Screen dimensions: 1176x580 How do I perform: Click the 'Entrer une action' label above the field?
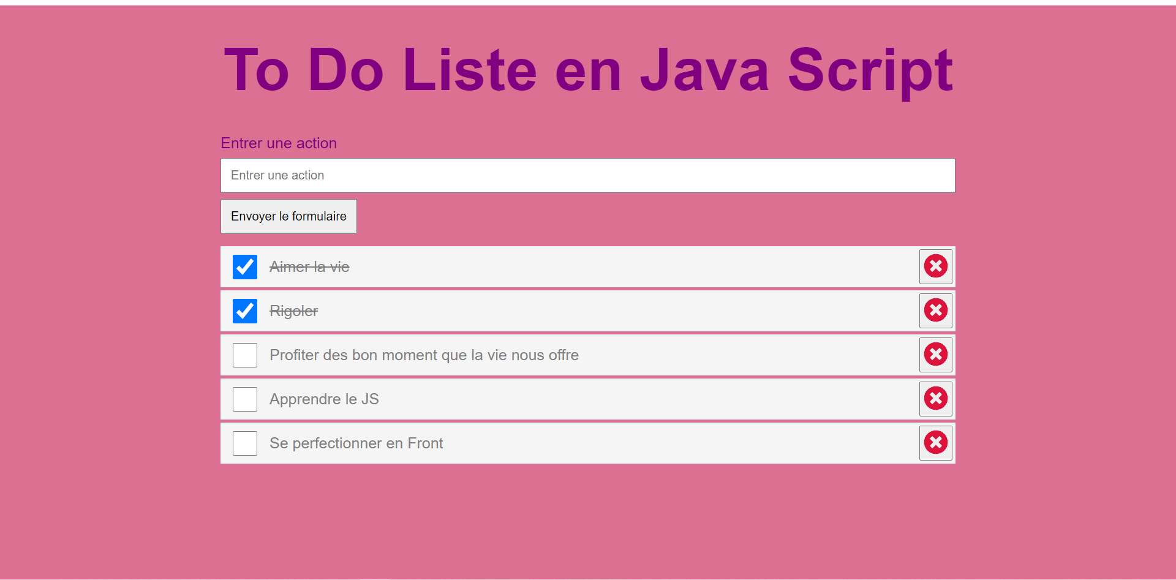pos(278,143)
